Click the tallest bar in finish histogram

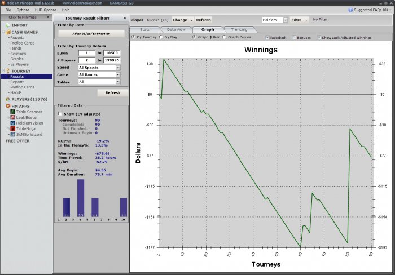pos(81,197)
